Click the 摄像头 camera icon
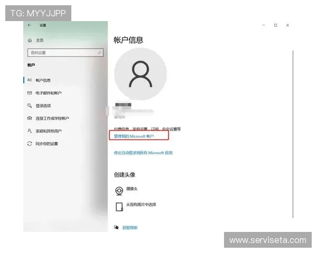 pyautogui.click(x=119, y=191)
